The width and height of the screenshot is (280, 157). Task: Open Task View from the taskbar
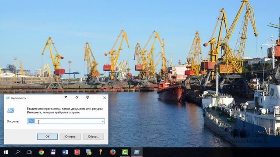coord(29,152)
